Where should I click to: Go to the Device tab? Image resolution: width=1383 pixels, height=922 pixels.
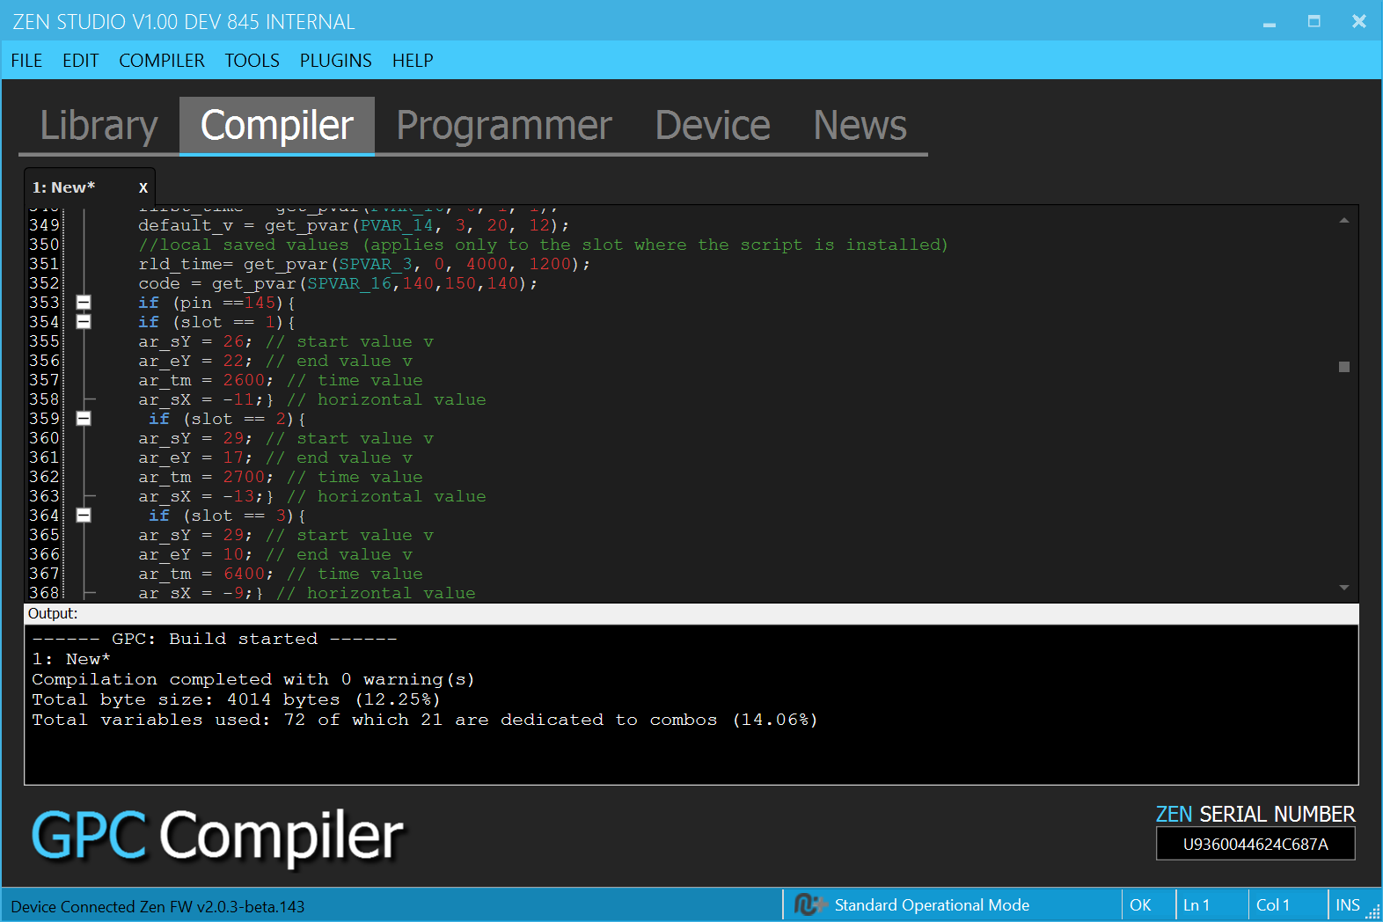713,126
